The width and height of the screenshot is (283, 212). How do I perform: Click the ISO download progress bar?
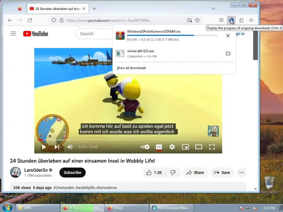pyautogui.click(x=172, y=35)
